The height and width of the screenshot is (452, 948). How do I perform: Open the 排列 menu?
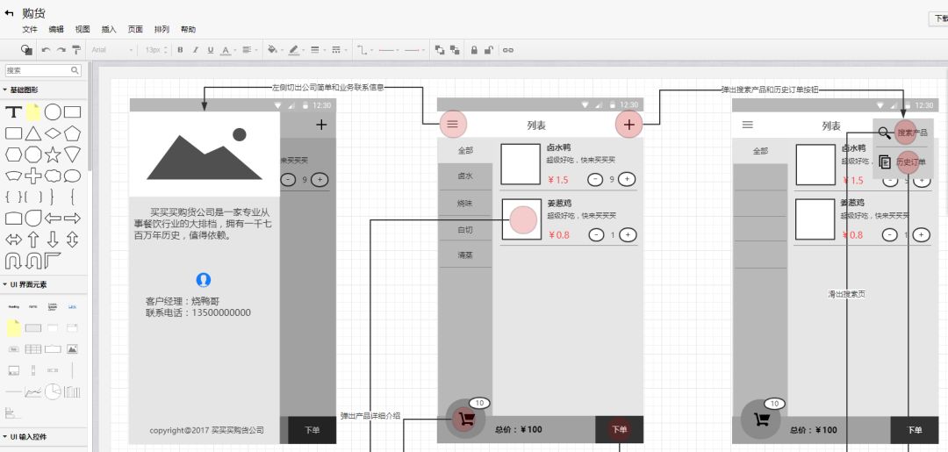pyautogui.click(x=162, y=29)
